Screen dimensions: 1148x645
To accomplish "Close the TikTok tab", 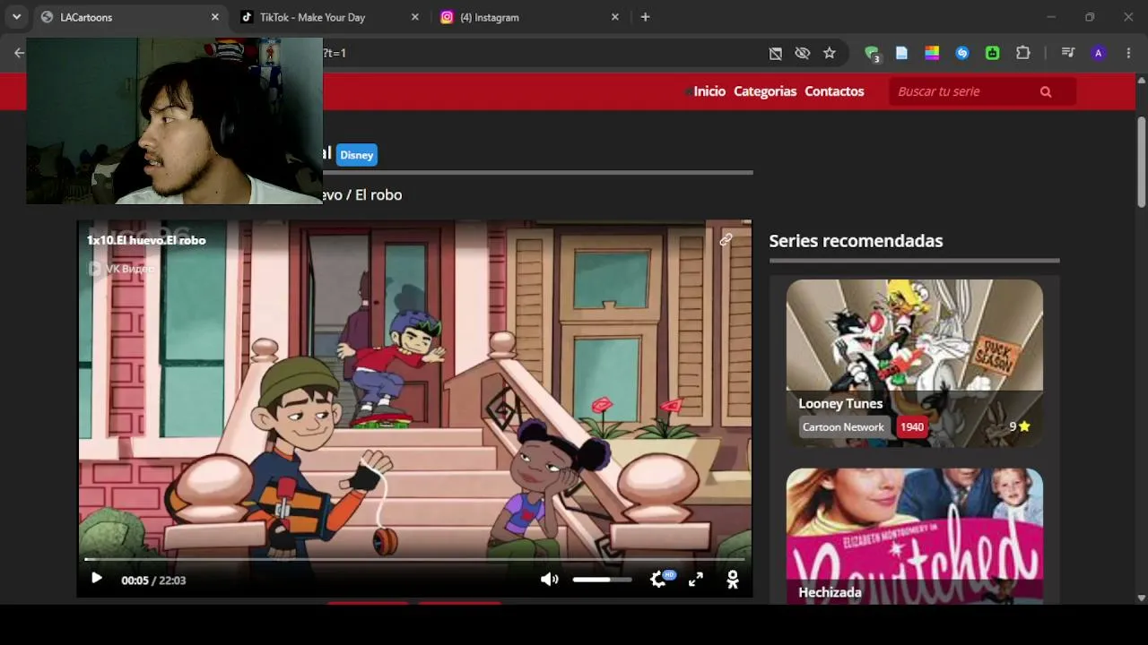I will point(414,17).
